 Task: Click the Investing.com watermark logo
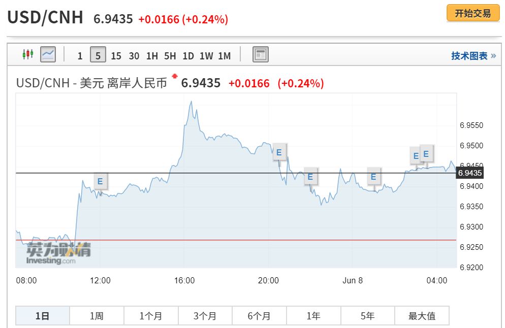pyautogui.click(x=58, y=253)
